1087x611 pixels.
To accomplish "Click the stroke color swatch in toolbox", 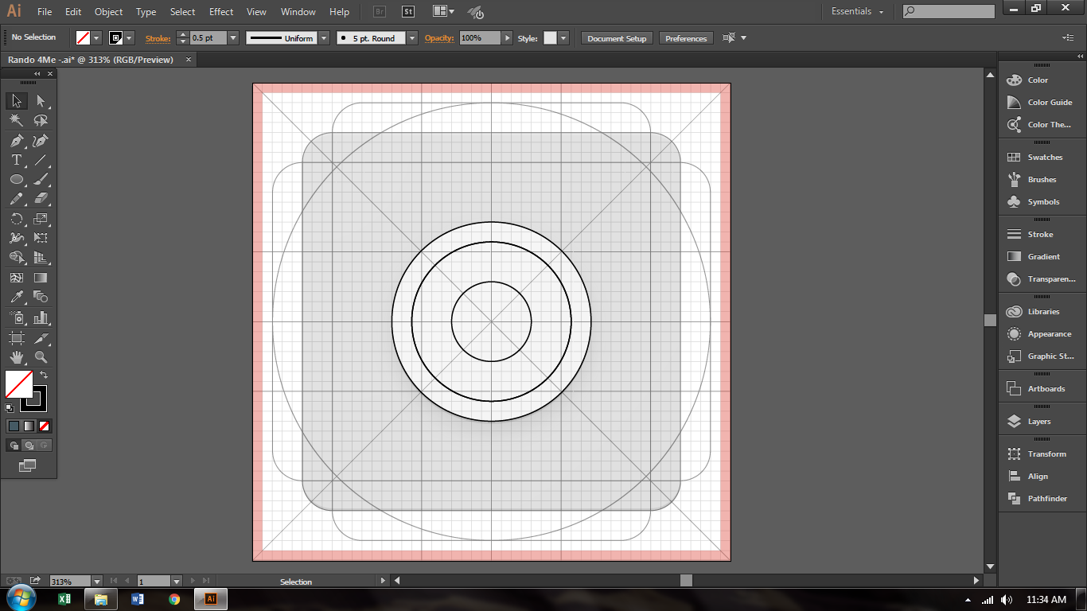I will point(34,399).
